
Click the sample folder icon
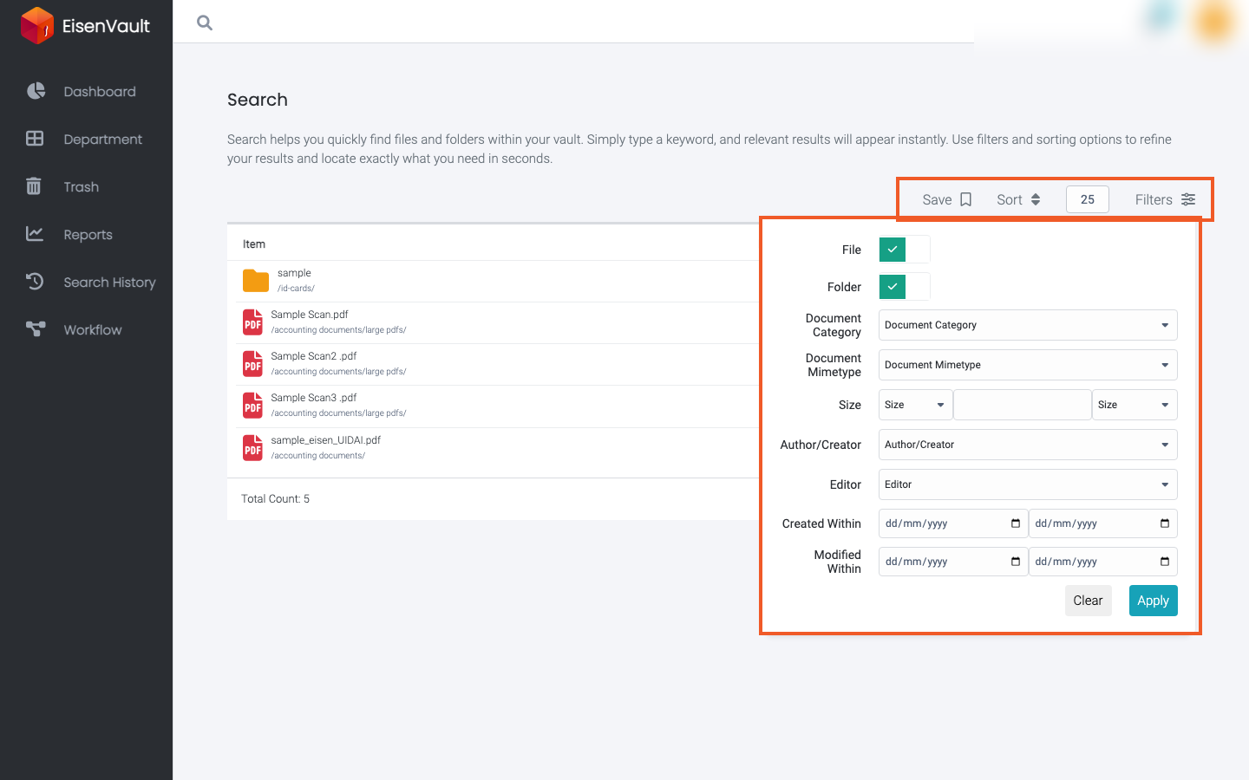point(256,281)
